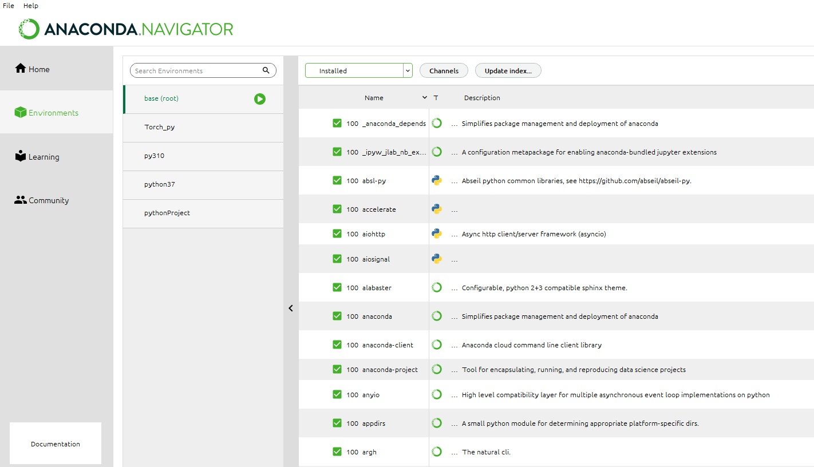Click the Python type icon for aiohttp
The width and height of the screenshot is (814, 467).
coord(437,233)
